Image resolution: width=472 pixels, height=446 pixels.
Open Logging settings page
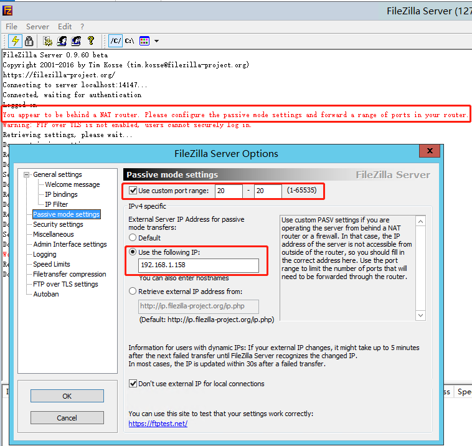point(45,254)
